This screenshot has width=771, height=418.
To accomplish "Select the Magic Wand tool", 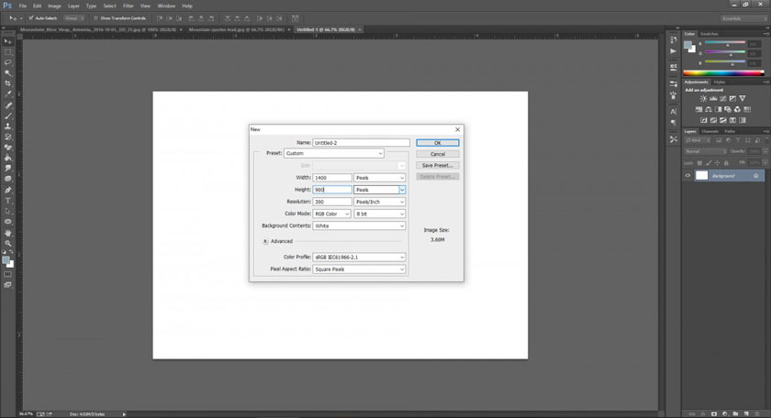I will point(8,73).
